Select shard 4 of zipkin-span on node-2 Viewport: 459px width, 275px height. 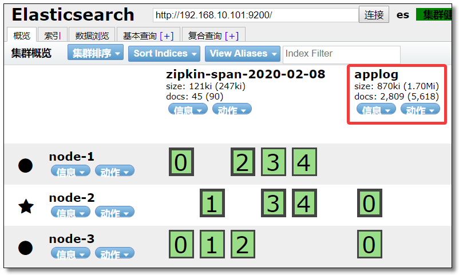point(304,203)
